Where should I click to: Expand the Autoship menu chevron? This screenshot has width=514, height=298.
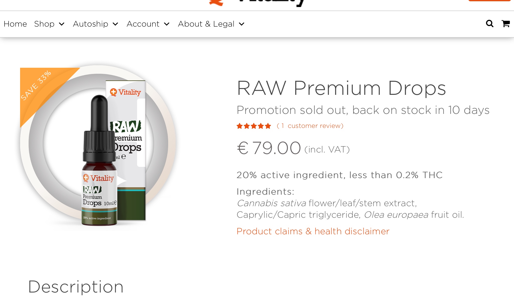(x=115, y=24)
